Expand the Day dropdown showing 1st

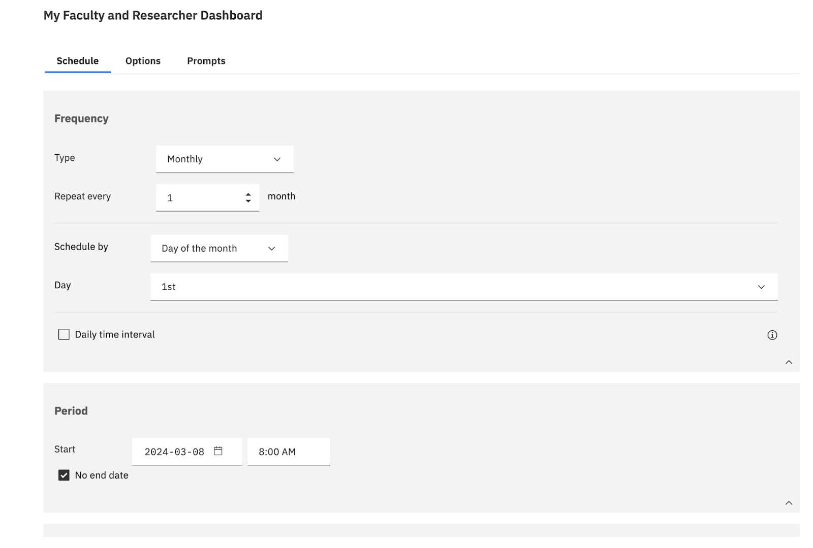coord(463,287)
